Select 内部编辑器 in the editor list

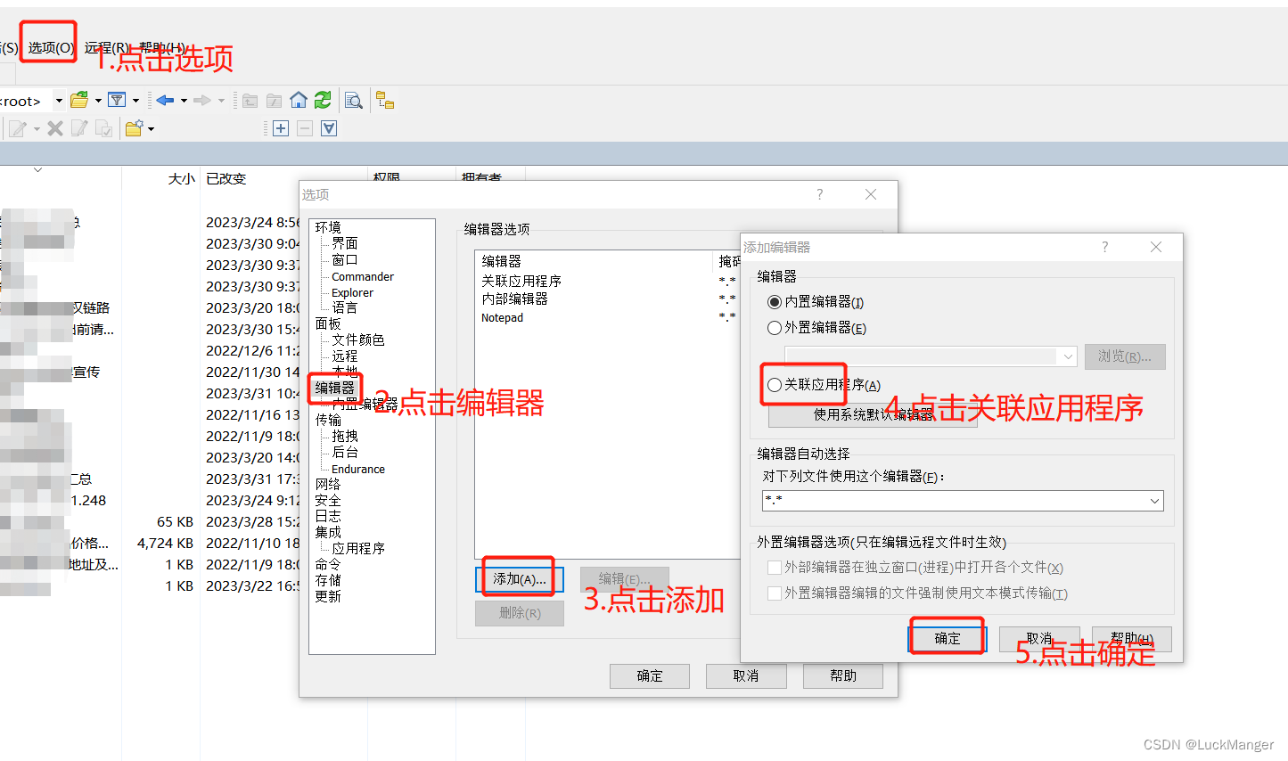point(515,299)
